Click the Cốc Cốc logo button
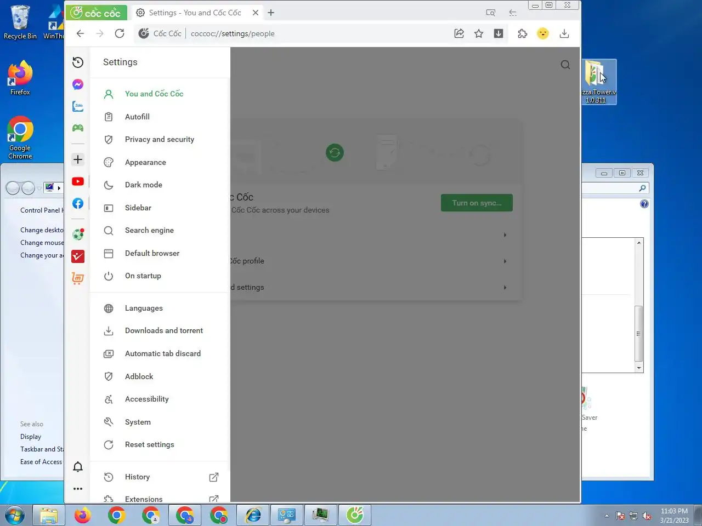Viewport: 702px width, 526px height. click(x=97, y=13)
